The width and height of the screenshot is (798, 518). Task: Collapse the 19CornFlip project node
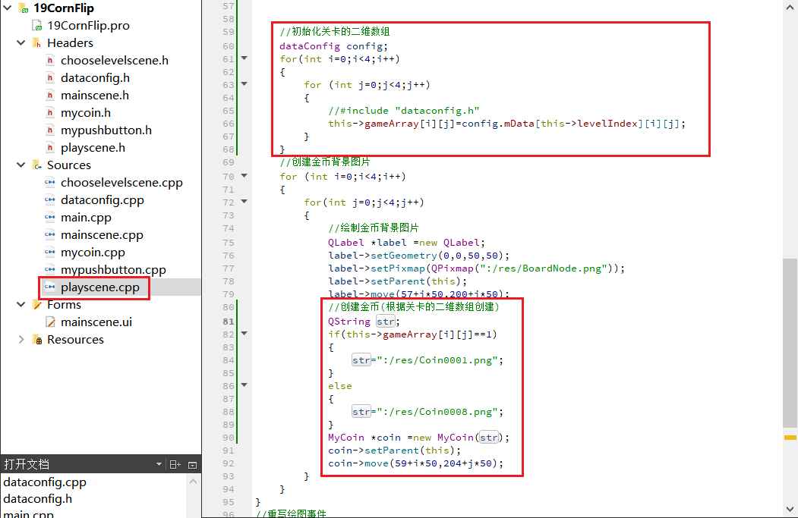tap(8, 8)
